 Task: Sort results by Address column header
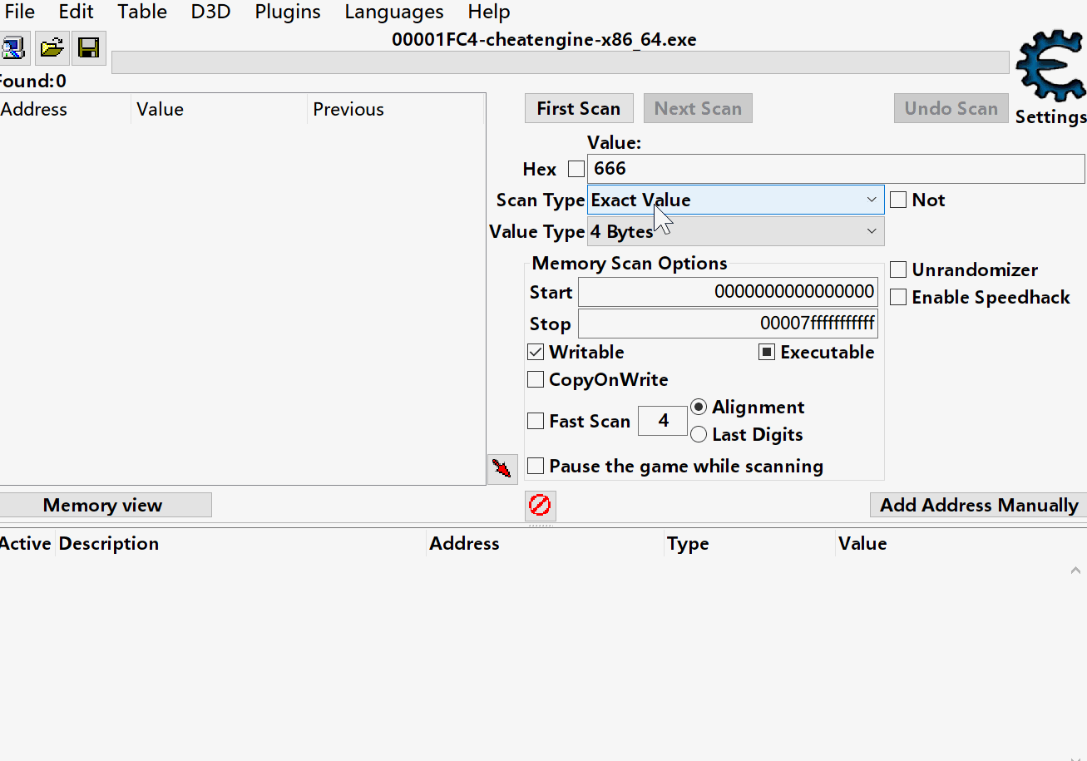pyautogui.click(x=65, y=109)
